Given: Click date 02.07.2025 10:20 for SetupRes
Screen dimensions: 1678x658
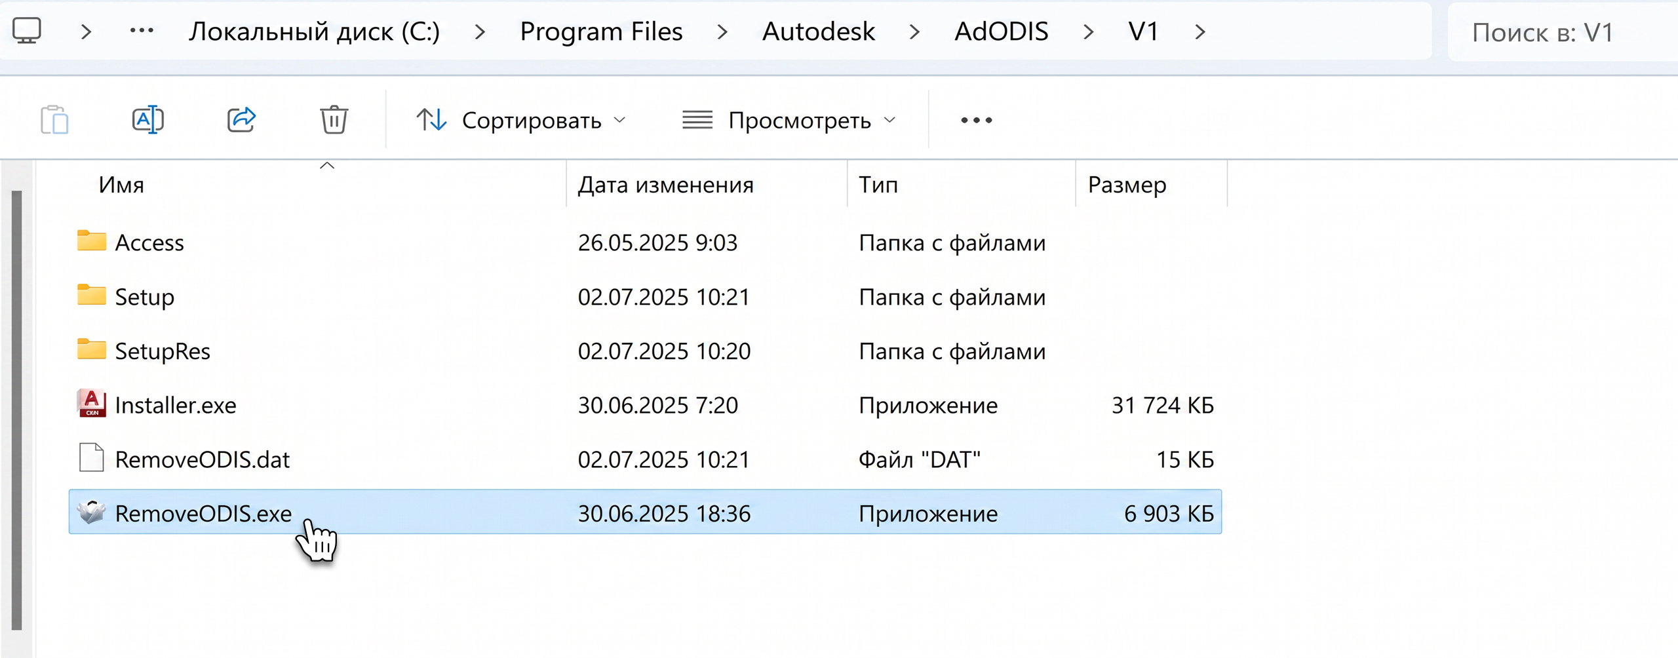Looking at the screenshot, I should (x=664, y=351).
